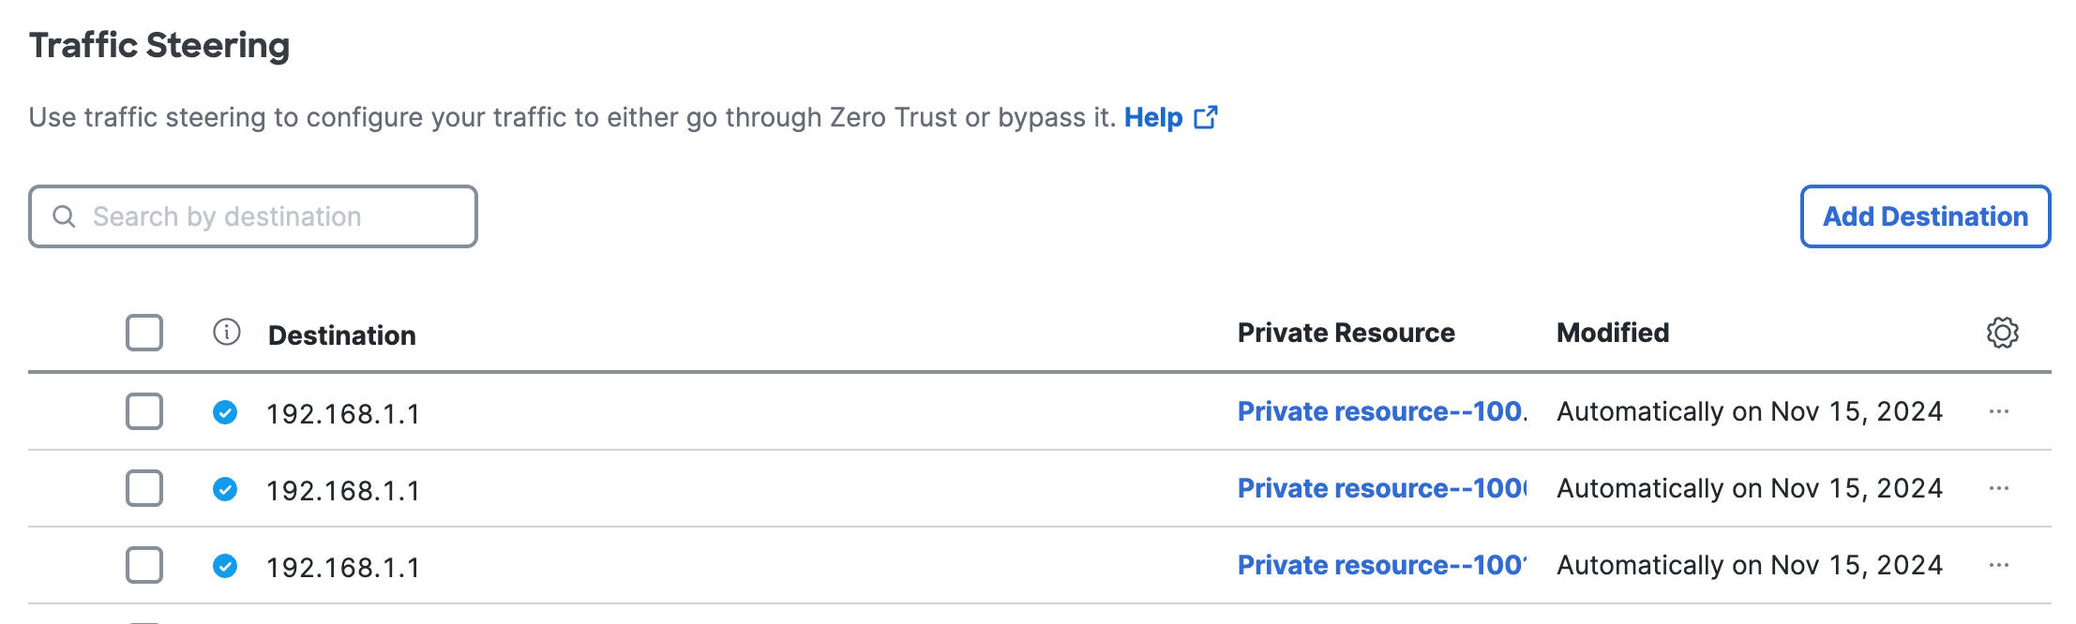Open Private resource link in first row
Screen dimensions: 2076x624
1380,411
